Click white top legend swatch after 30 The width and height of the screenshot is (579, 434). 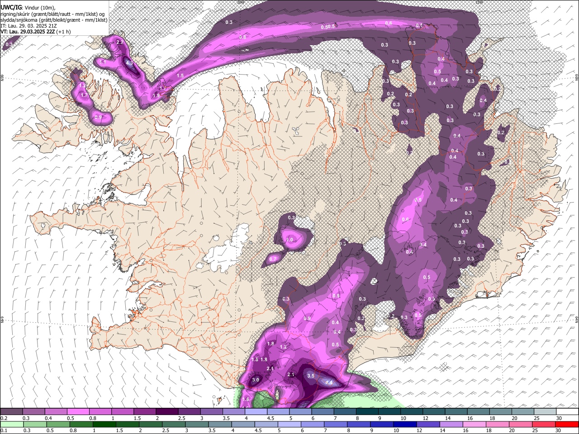coord(567,412)
